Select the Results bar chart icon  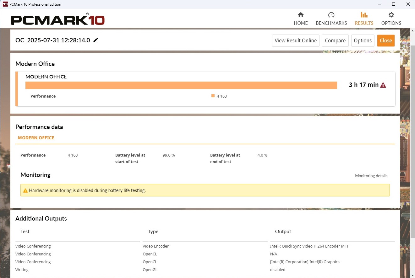tap(364, 15)
